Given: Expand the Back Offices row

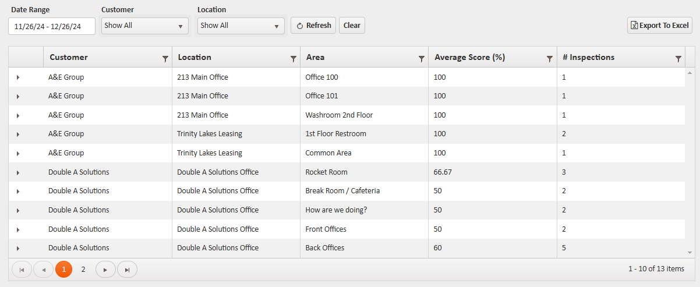Looking at the screenshot, I should pyautogui.click(x=18, y=249).
